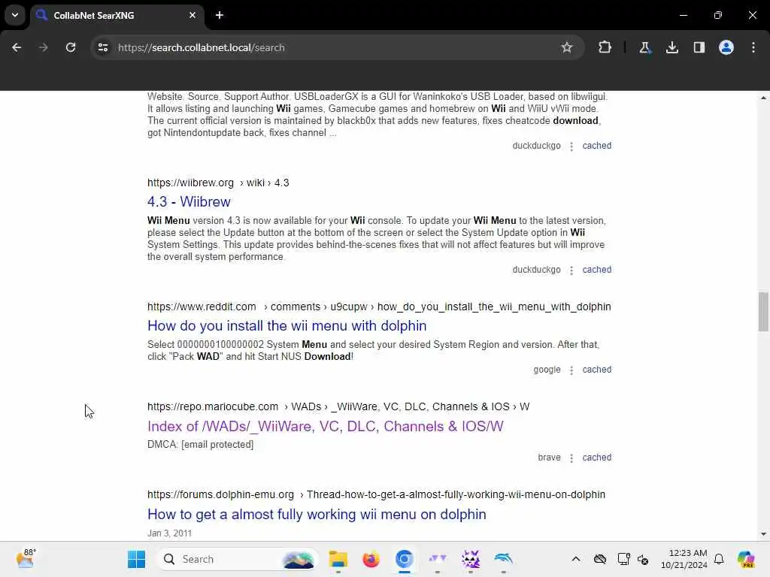Click the https://forums.dolphin-emu.org URL text
Screen dimensions: 770x577
click(x=220, y=494)
